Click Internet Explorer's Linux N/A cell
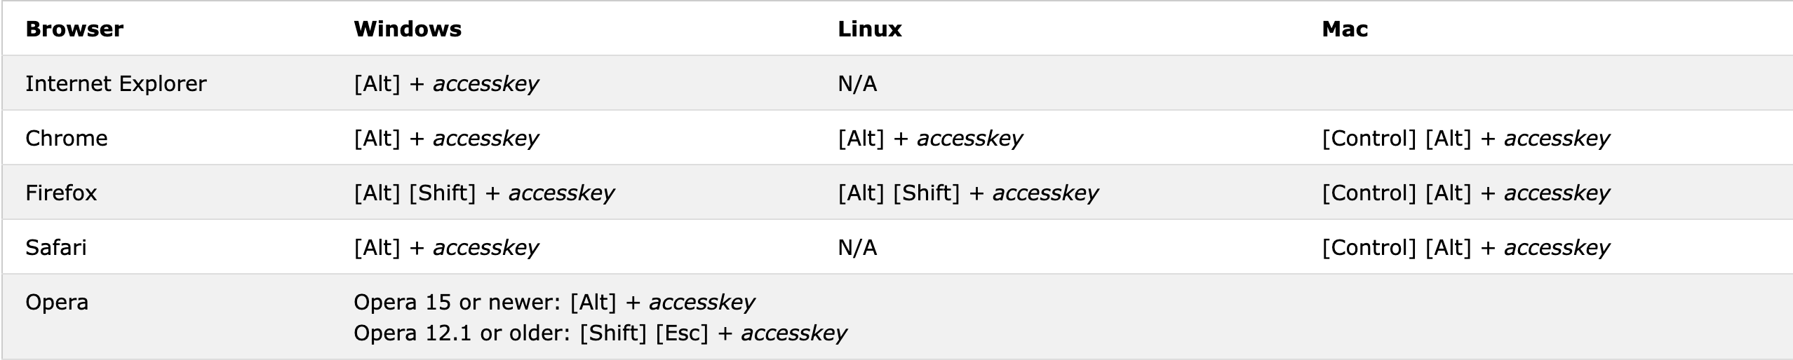 (x=857, y=83)
